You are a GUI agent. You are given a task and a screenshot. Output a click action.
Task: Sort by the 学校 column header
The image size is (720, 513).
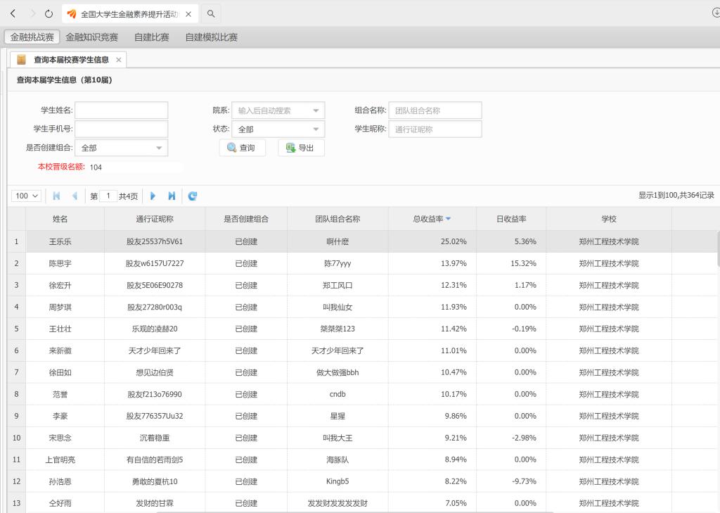tap(609, 219)
